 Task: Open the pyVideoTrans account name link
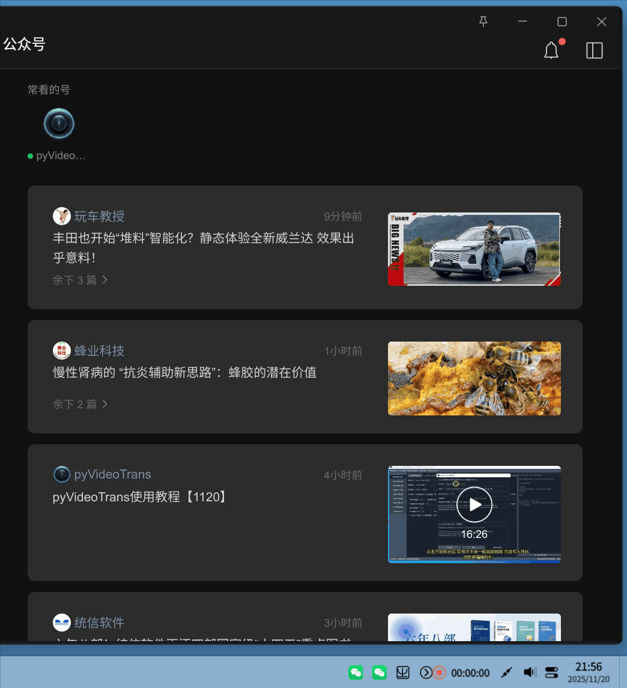coord(112,474)
